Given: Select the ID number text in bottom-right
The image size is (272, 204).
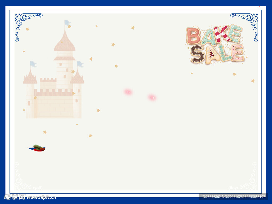Looking at the screenshot, I should click(233, 197).
